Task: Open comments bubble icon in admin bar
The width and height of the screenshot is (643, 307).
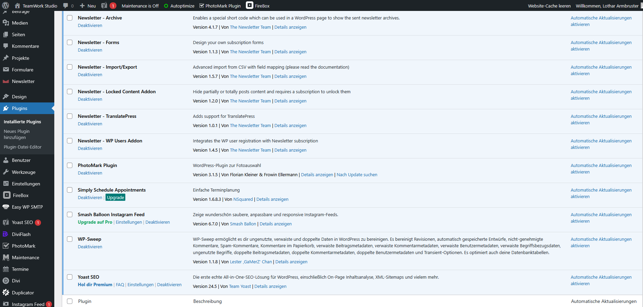Action: (66, 6)
